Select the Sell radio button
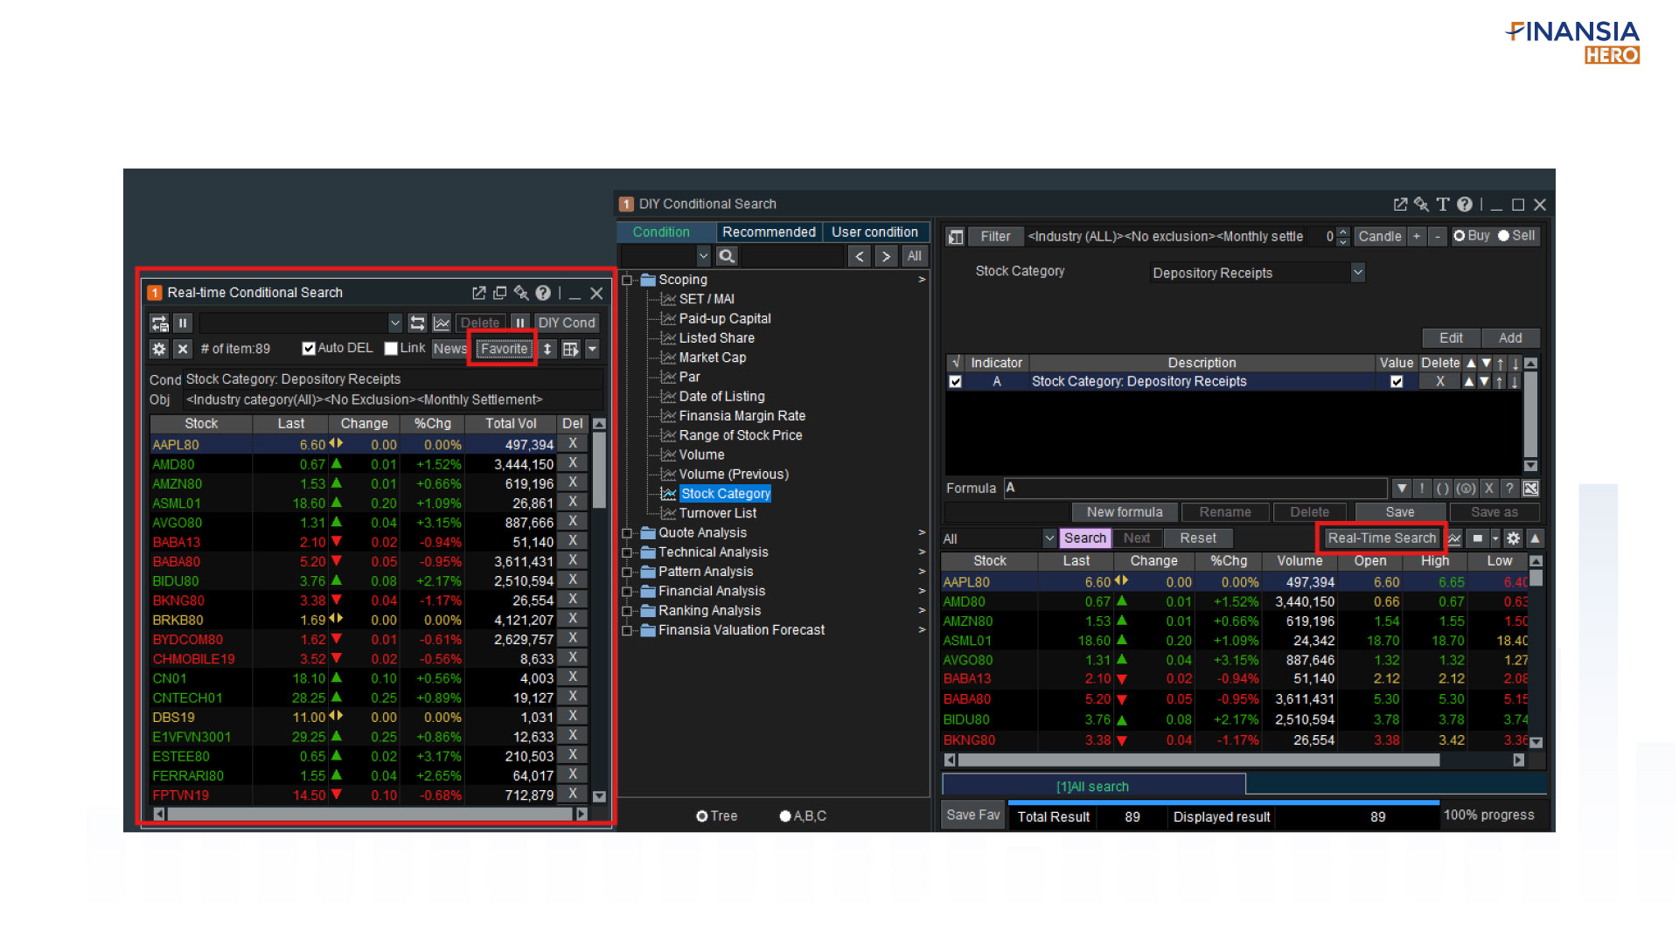Viewport: 1679px width, 944px height. tap(1503, 236)
